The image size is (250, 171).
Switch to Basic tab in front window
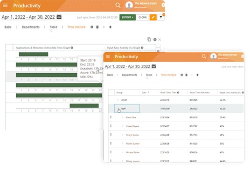110,75
